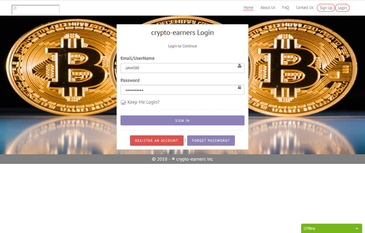Click the Sign Up button in header
The height and width of the screenshot is (233, 365).
coord(326,8)
